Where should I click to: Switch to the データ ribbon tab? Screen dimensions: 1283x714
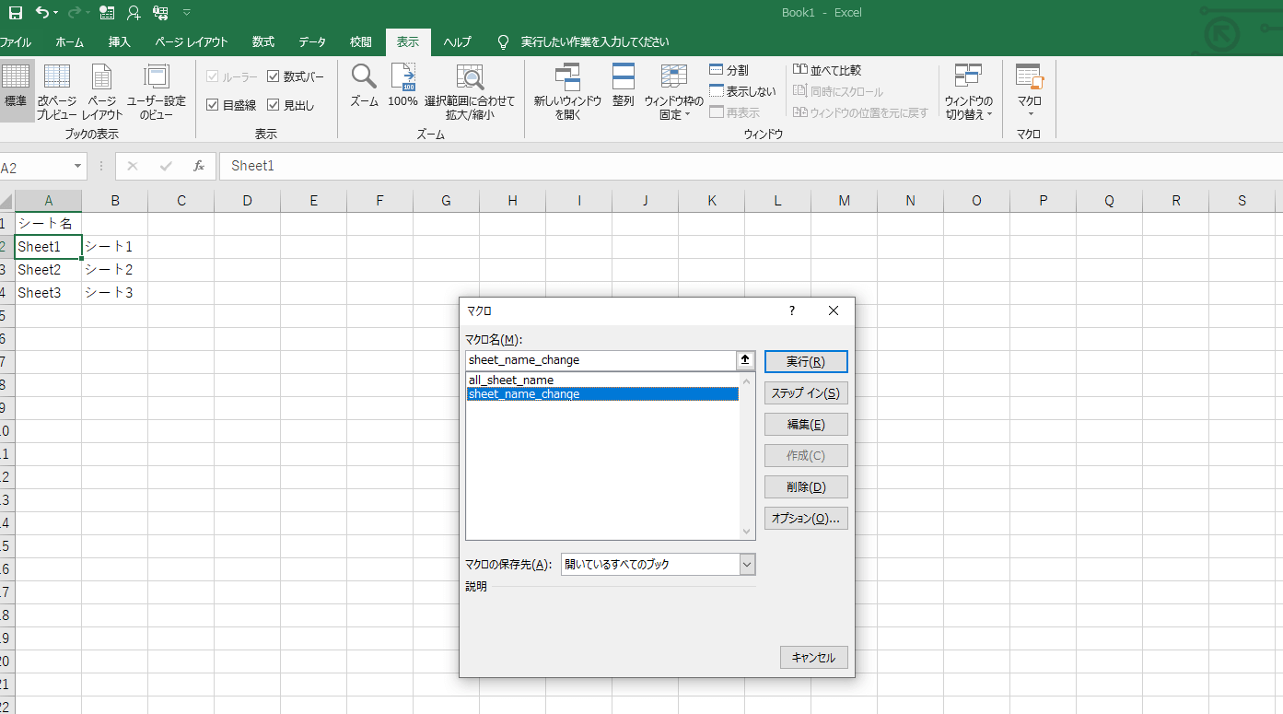(x=311, y=42)
